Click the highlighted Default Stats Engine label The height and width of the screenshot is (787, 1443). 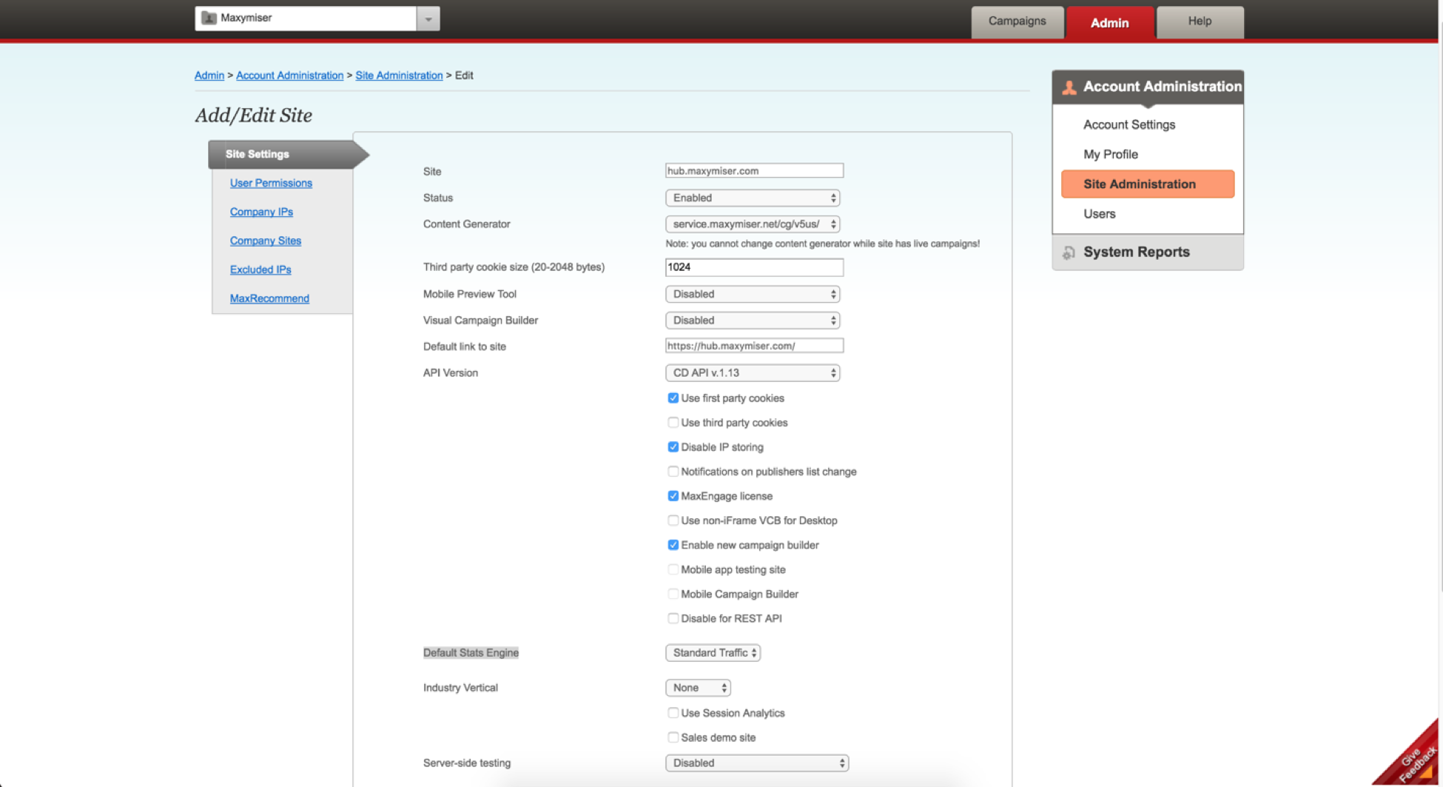click(471, 653)
